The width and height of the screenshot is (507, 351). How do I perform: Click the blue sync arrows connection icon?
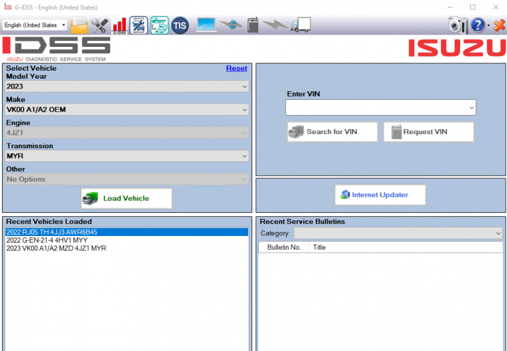[x=231, y=24]
